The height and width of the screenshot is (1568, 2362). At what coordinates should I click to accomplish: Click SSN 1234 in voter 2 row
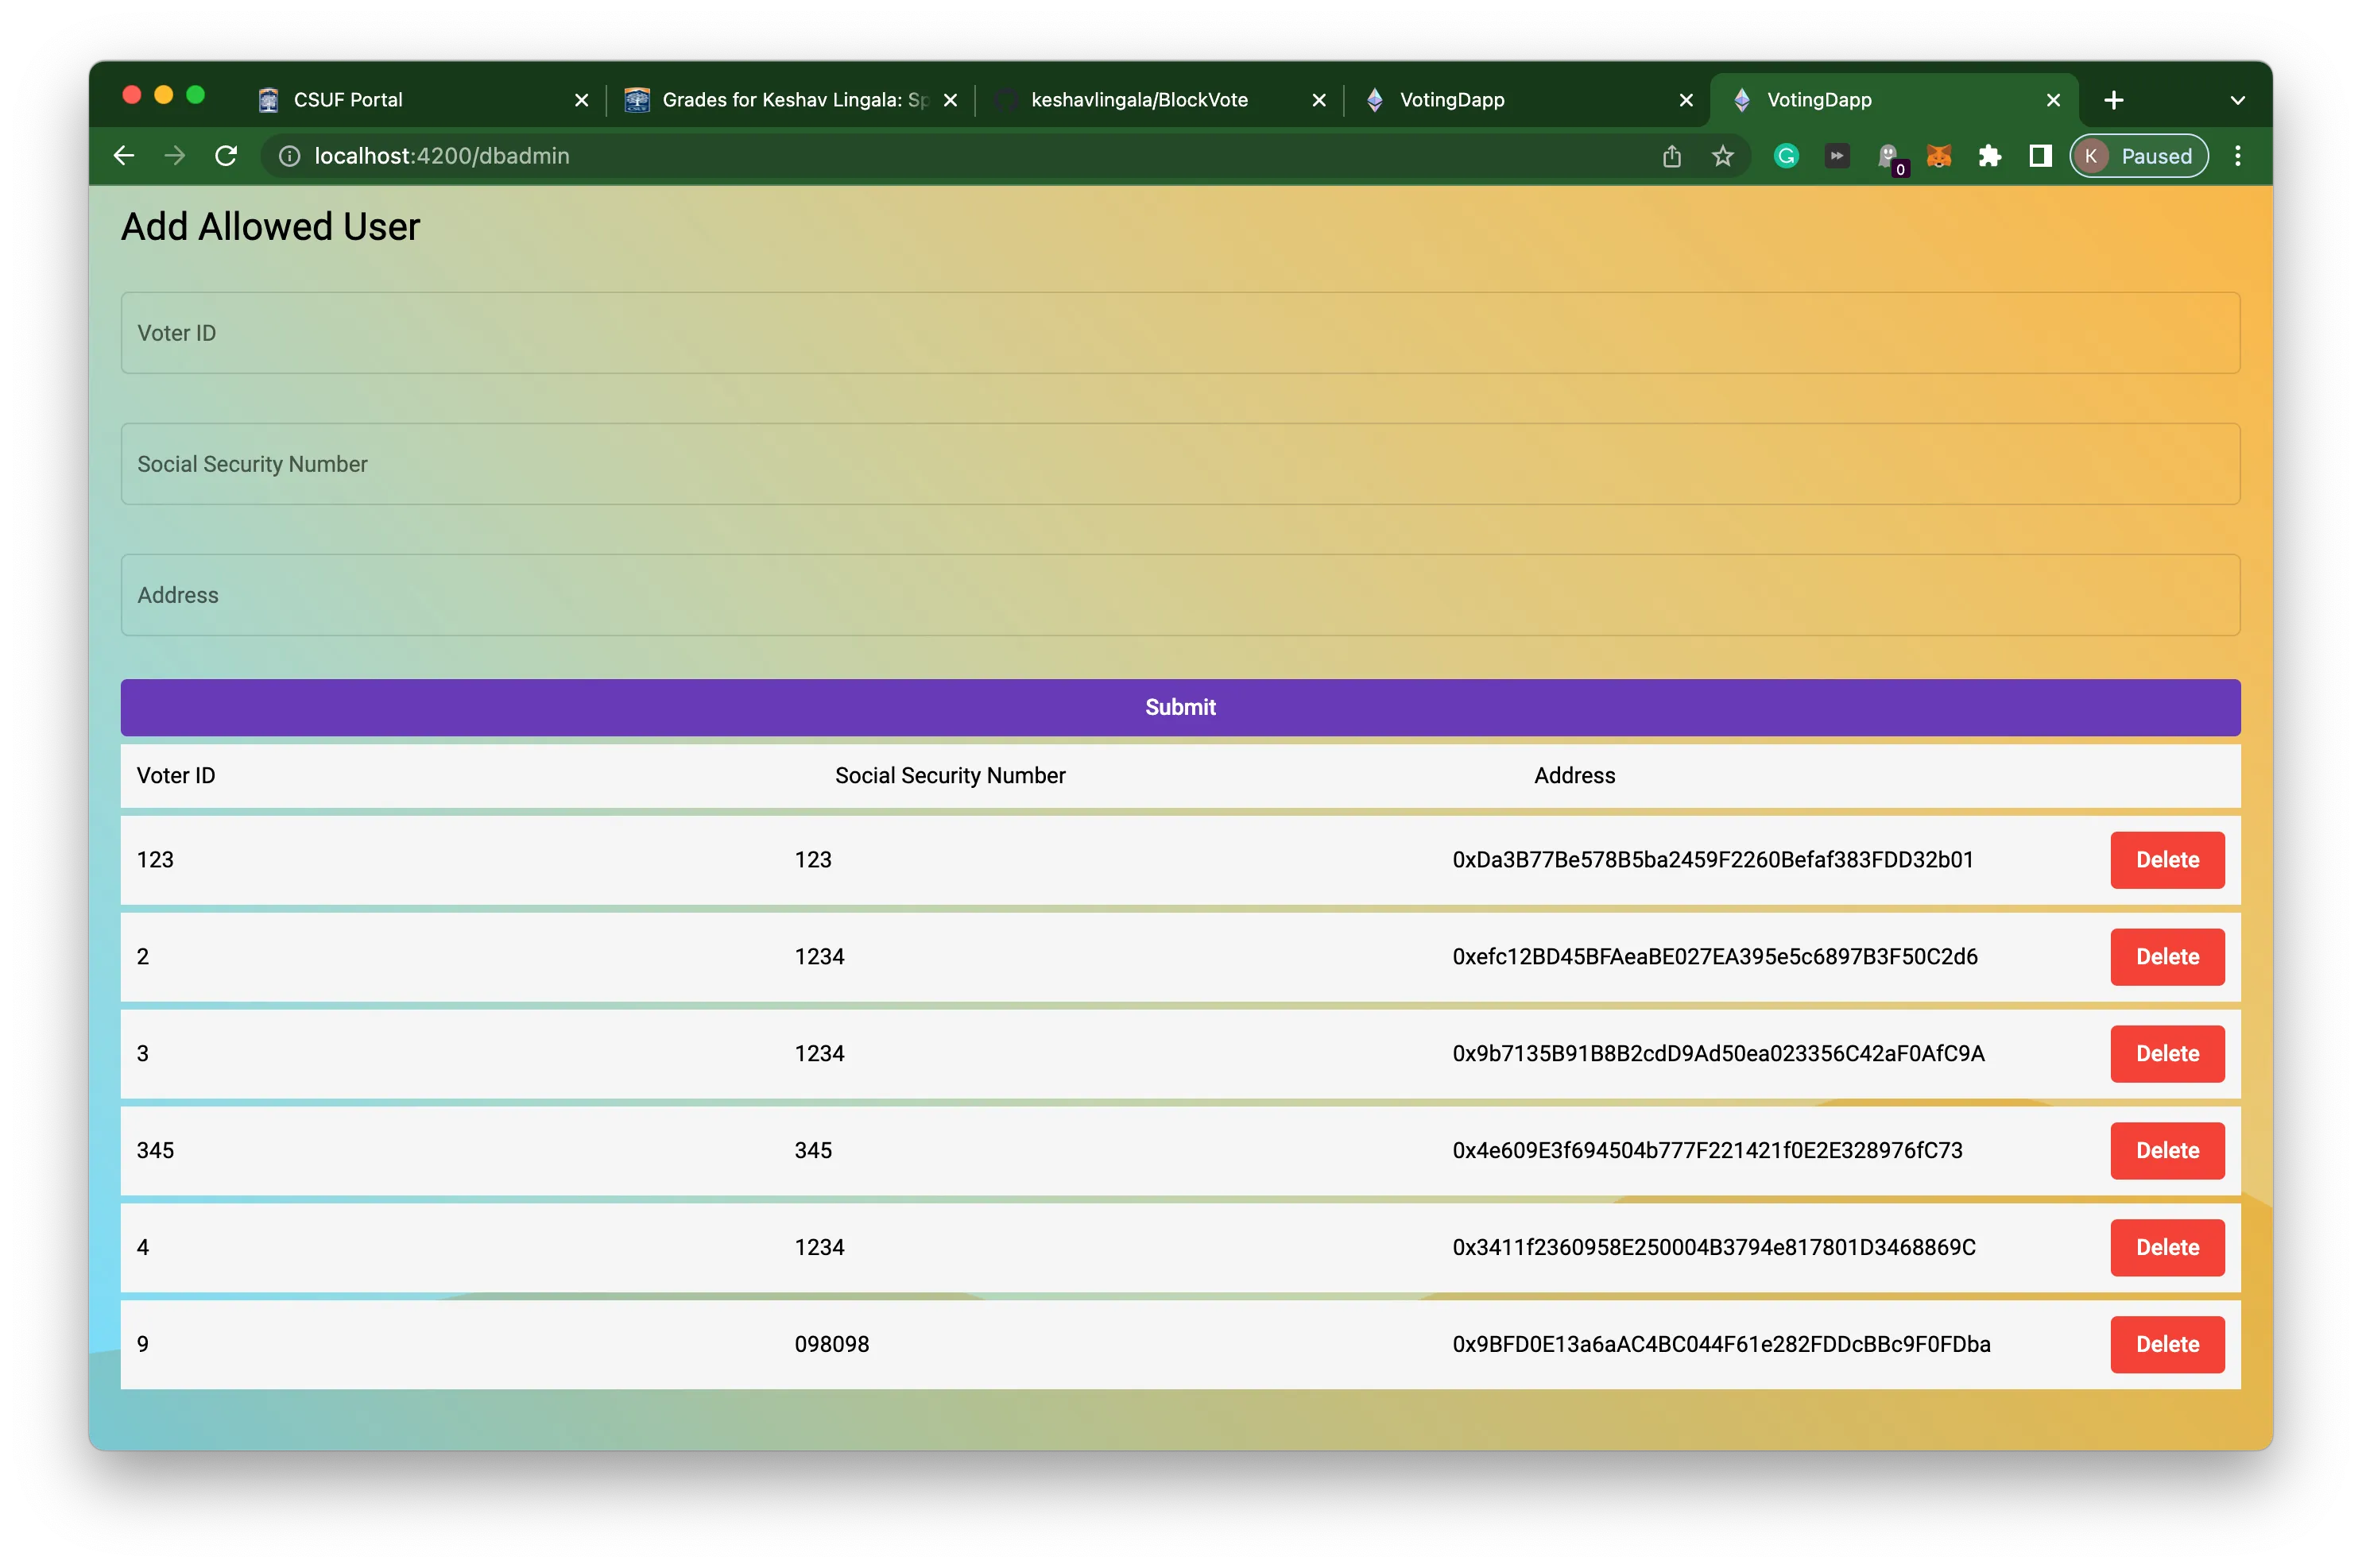pyautogui.click(x=819, y=957)
